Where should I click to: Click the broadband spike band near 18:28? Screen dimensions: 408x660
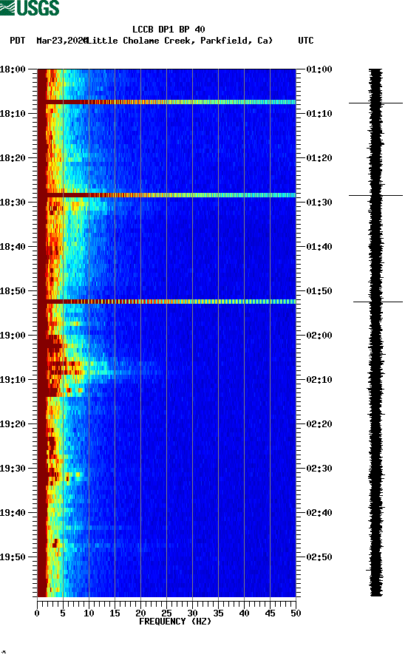[x=167, y=195]
